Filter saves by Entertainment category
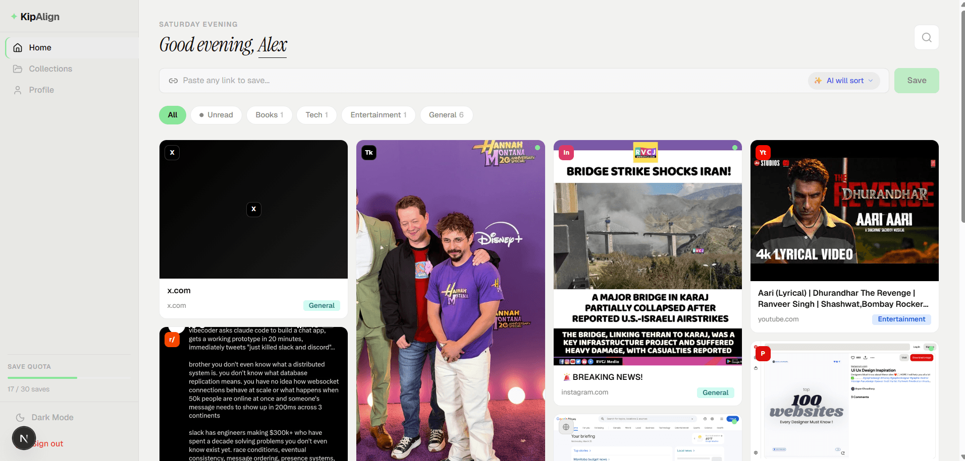965x461 pixels. point(378,115)
